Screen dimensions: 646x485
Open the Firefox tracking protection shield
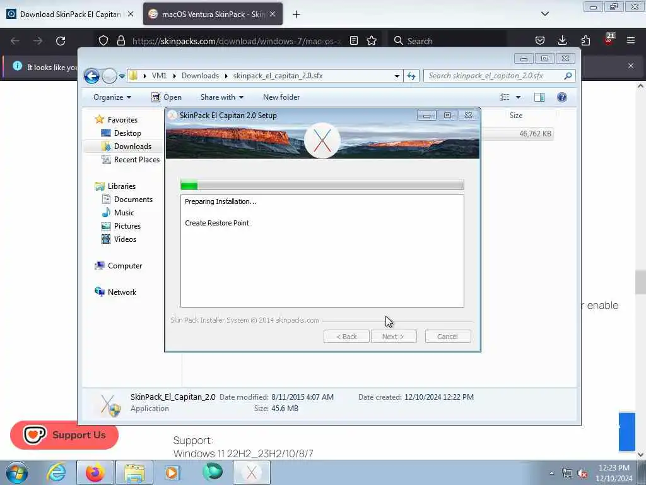pyautogui.click(x=103, y=41)
